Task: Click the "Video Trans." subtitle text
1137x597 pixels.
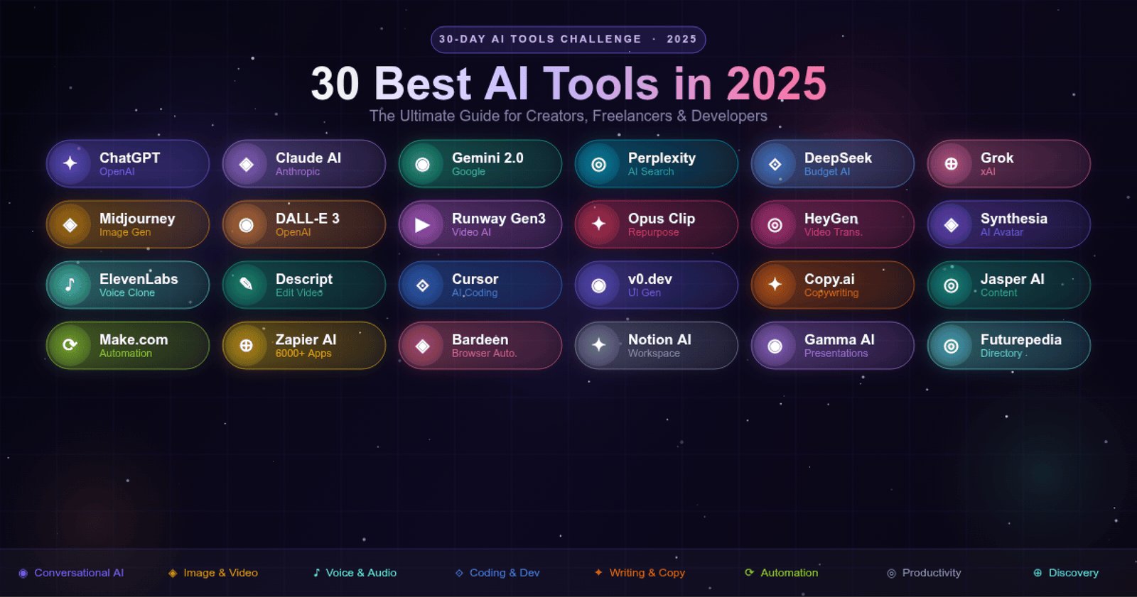Action: [833, 232]
